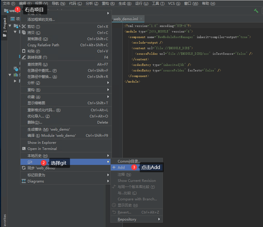Open the 文件 (F) menu
The image size is (263, 227).
9,3
